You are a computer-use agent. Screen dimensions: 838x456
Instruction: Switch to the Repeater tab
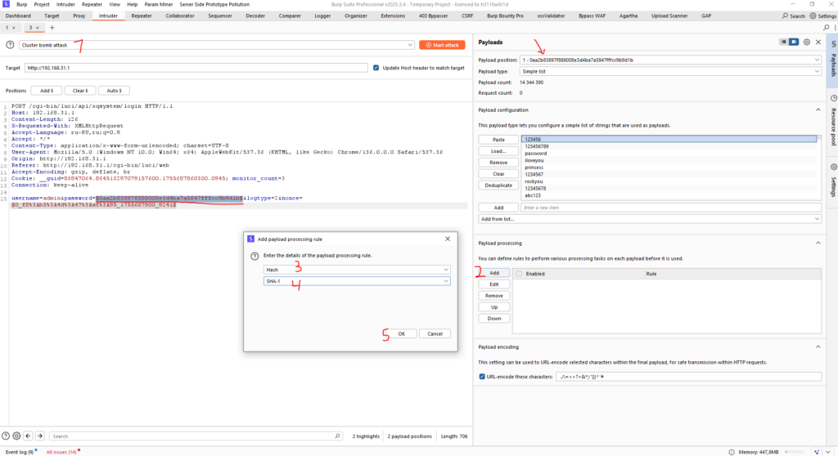[142, 16]
